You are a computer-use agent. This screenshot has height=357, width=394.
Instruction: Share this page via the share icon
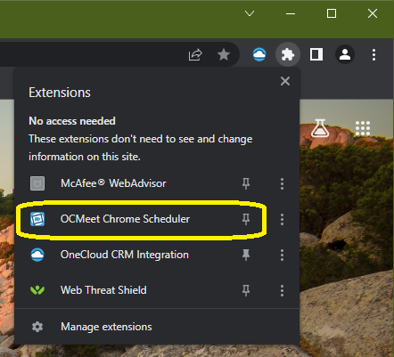point(195,55)
